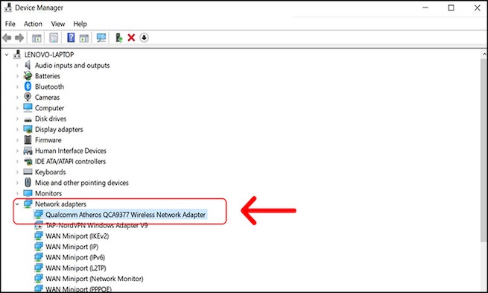The image size is (488, 293).
Task: Open the Action menu
Action: click(x=33, y=24)
